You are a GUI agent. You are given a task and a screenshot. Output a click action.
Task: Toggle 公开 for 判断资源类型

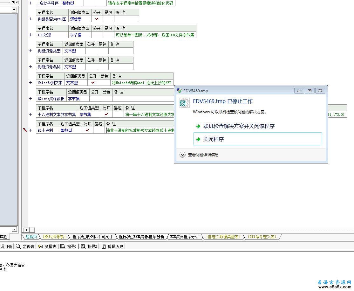point(91,51)
